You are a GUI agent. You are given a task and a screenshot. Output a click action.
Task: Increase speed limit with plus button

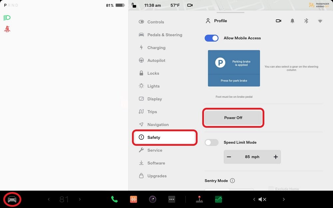[275, 157]
